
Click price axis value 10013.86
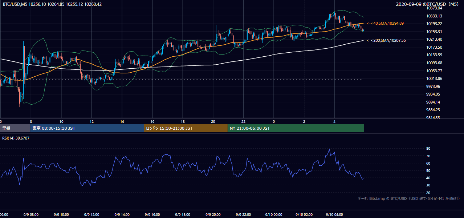[434, 78]
